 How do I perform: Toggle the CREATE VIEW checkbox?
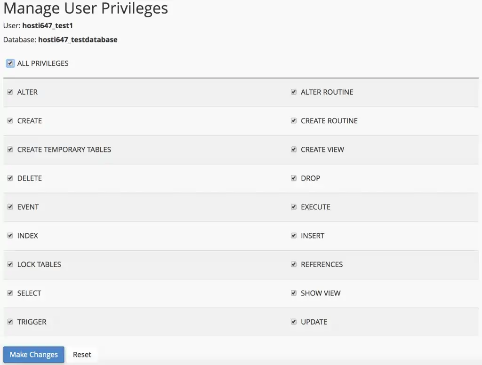(294, 150)
